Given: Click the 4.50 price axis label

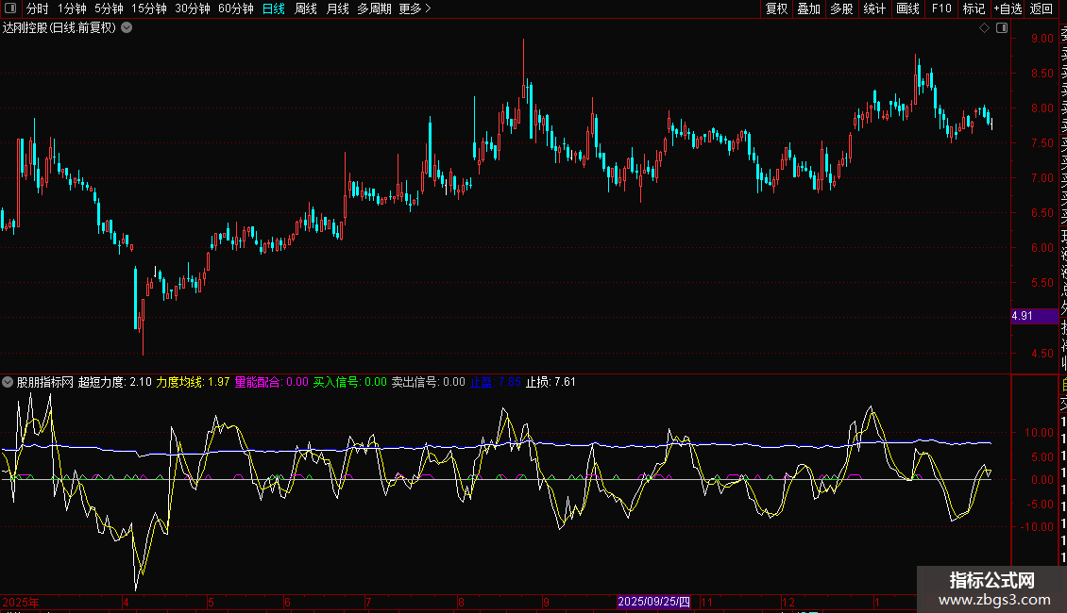Looking at the screenshot, I should tap(1042, 354).
